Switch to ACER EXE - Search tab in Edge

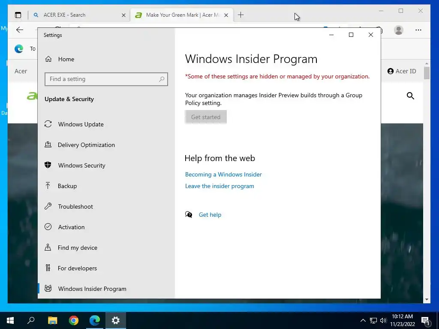tap(79, 15)
